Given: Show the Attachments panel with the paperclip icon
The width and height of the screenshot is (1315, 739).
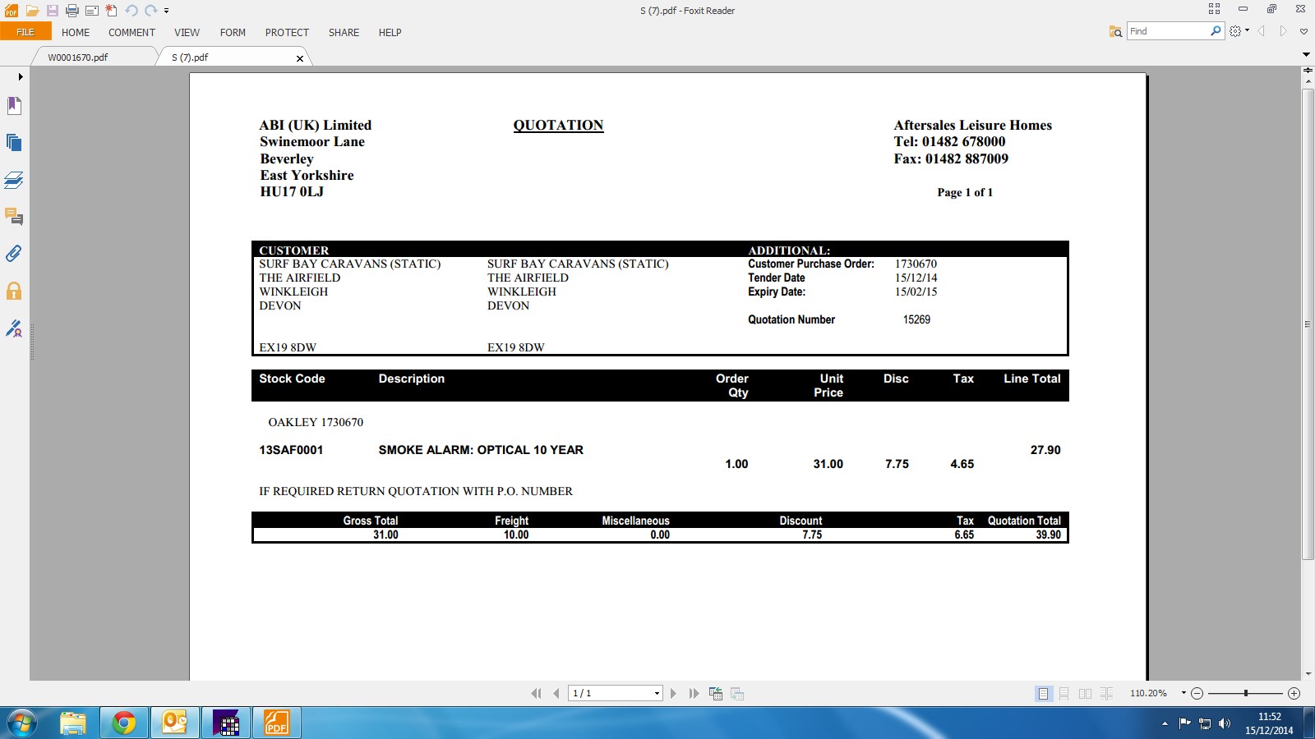Looking at the screenshot, I should (x=14, y=254).
